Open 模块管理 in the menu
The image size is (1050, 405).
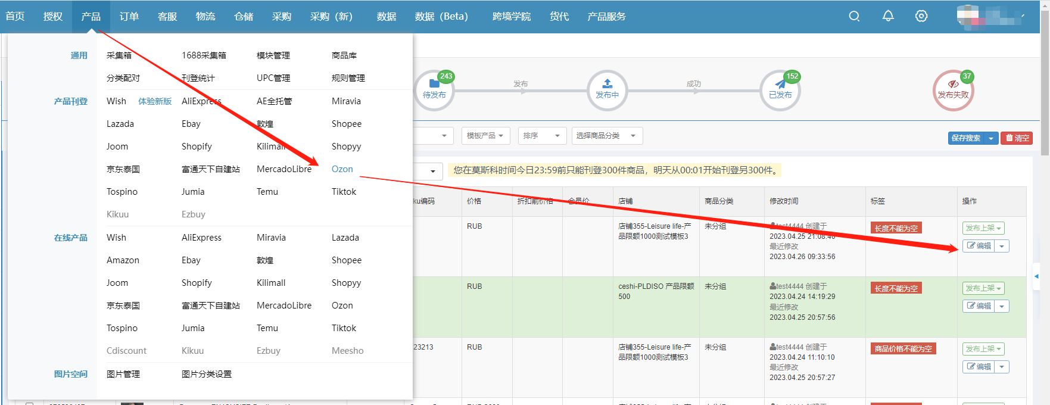tap(273, 55)
